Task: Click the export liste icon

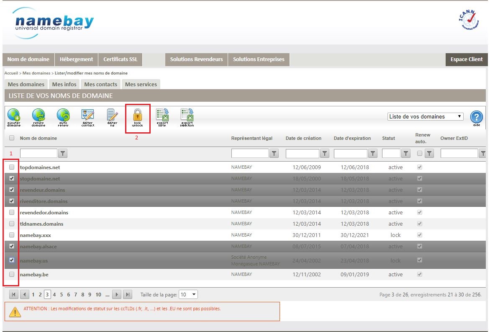Action: tap(162, 117)
